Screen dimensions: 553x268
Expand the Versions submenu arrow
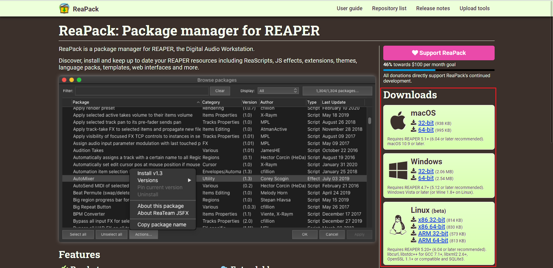189,180
